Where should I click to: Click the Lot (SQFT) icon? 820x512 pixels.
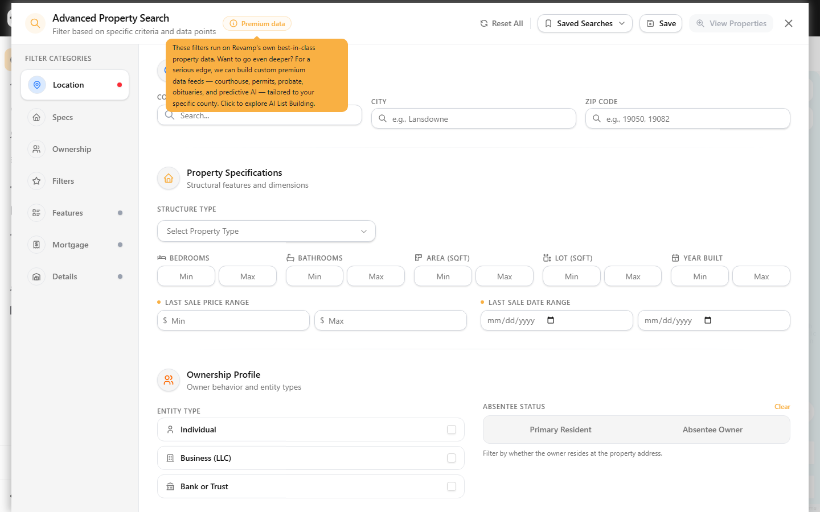pyautogui.click(x=547, y=258)
